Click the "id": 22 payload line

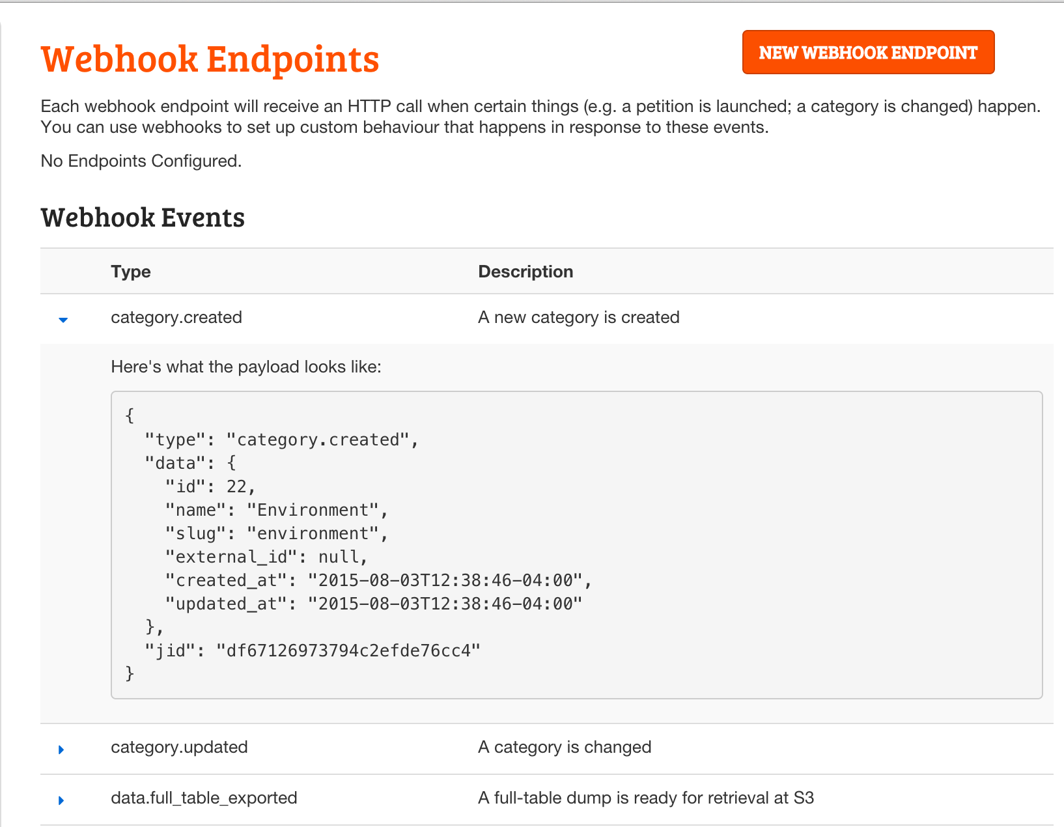coord(210,486)
